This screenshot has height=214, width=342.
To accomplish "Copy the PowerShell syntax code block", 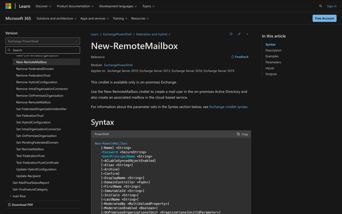I will [x=242, y=134].
